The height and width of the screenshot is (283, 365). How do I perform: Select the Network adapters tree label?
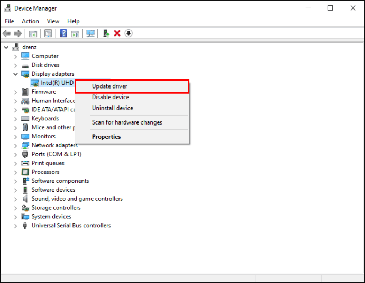pos(54,145)
